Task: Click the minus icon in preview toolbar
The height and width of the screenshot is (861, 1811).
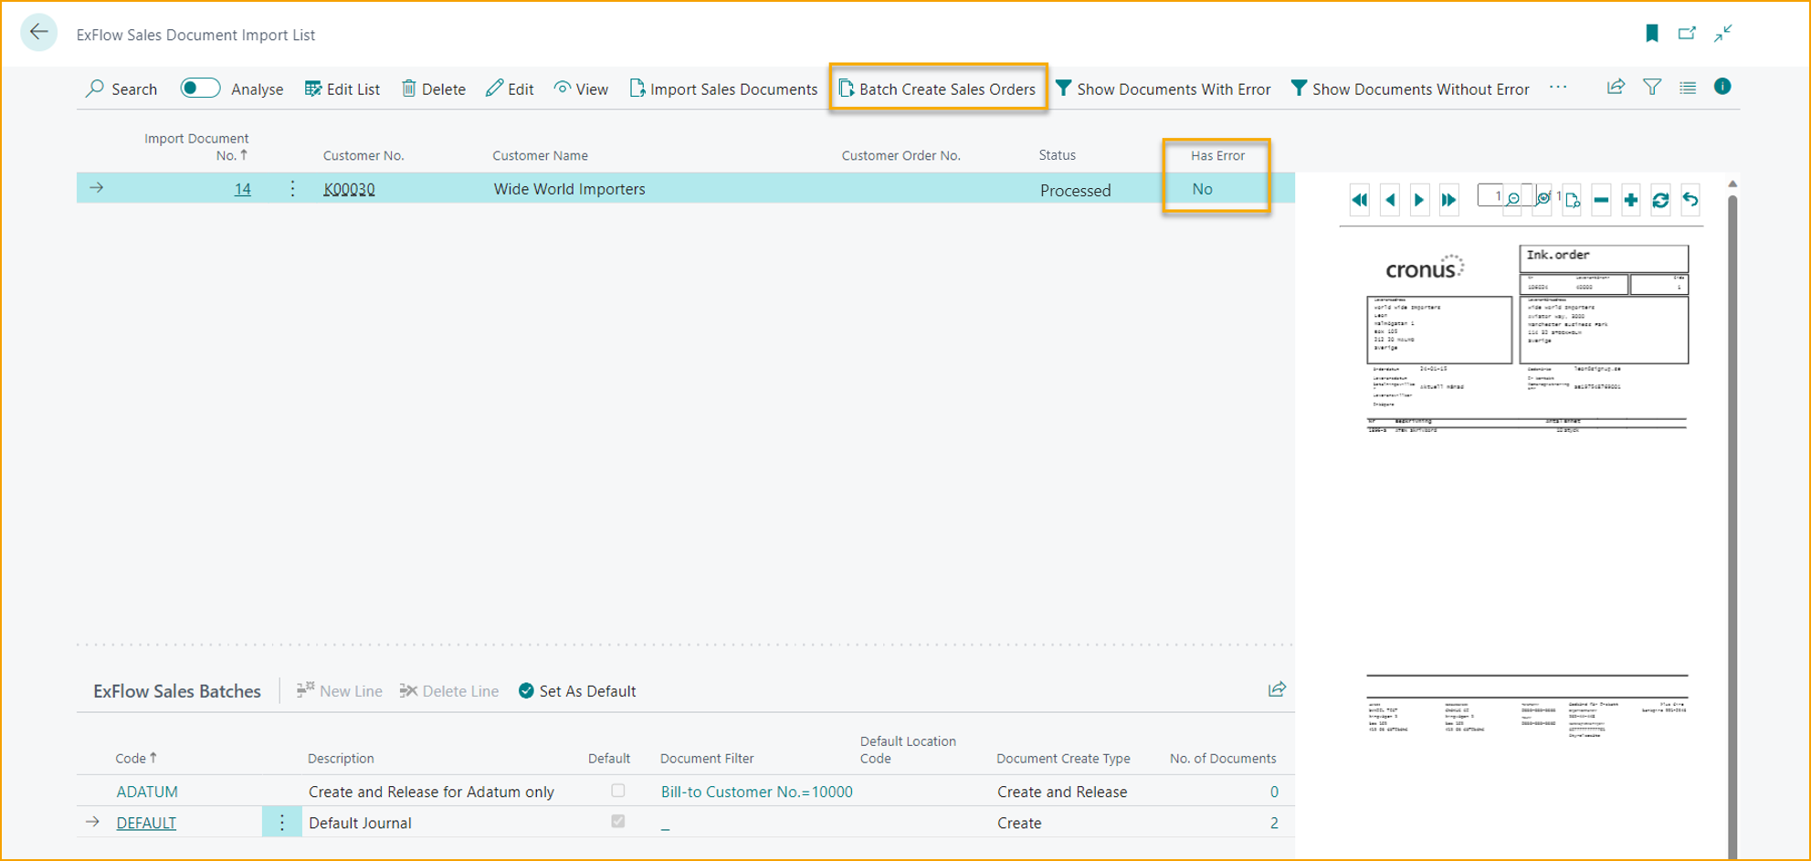Action: [x=1601, y=200]
